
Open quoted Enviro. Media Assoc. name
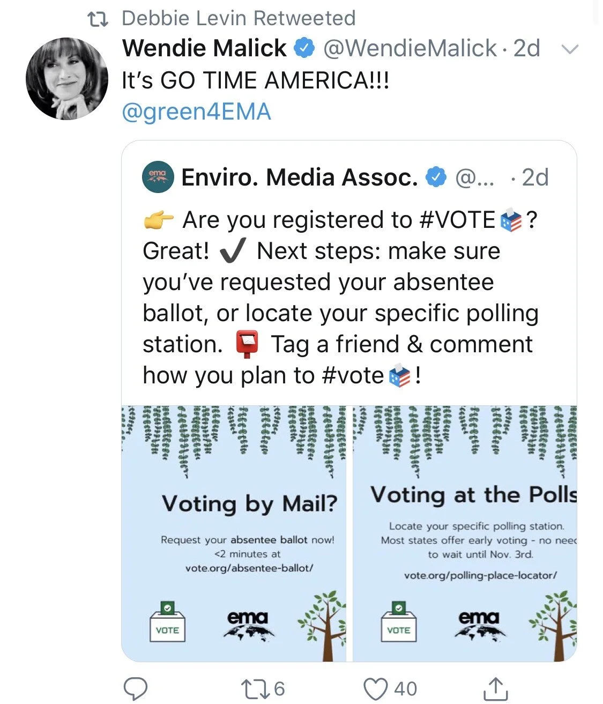point(299,177)
